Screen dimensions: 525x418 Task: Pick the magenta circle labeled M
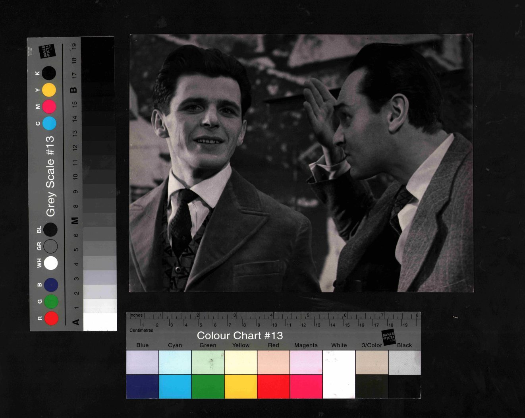point(49,106)
